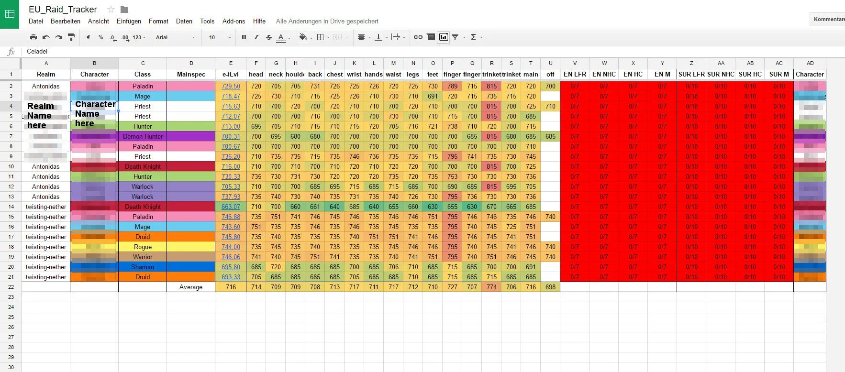
Task: Click the Warrior class cell
Action: 143,257
